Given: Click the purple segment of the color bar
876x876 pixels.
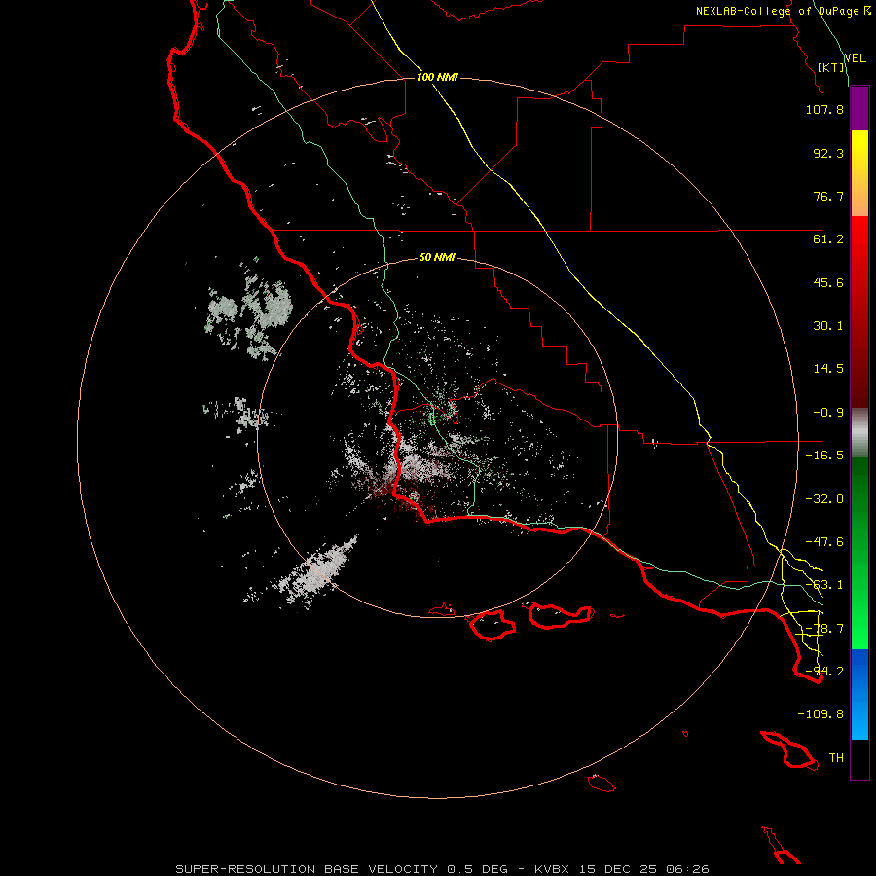Looking at the screenshot, I should click(x=859, y=109).
